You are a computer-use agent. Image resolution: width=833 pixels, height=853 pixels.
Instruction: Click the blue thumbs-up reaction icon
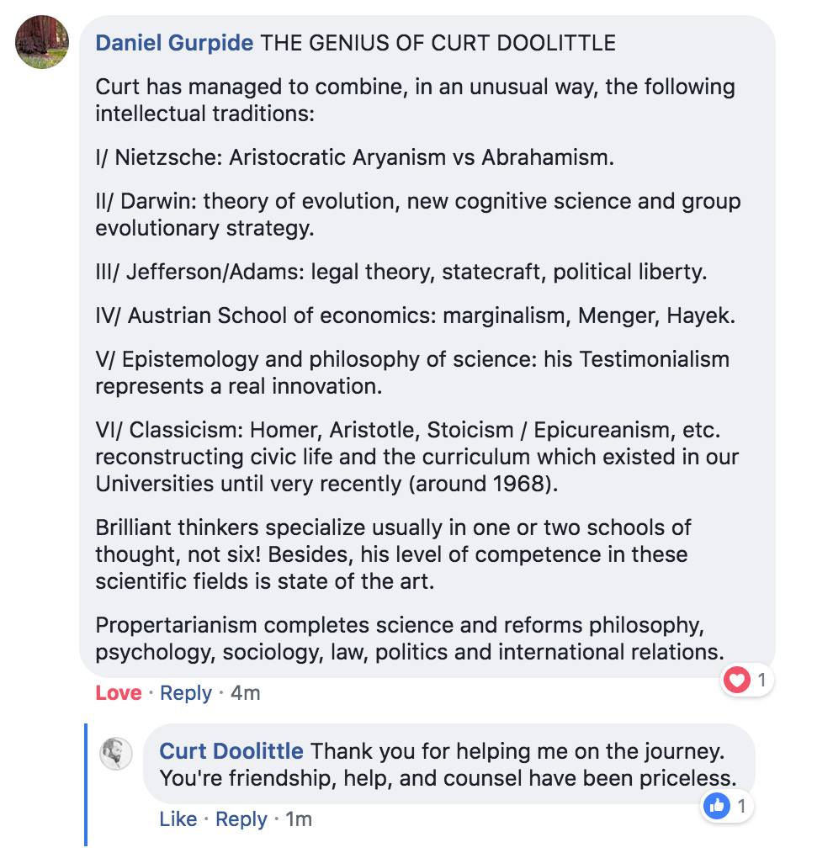(718, 807)
